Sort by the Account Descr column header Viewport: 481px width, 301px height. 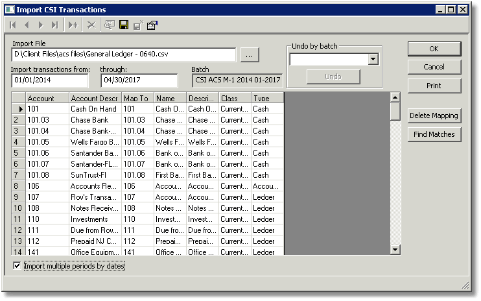(95, 98)
